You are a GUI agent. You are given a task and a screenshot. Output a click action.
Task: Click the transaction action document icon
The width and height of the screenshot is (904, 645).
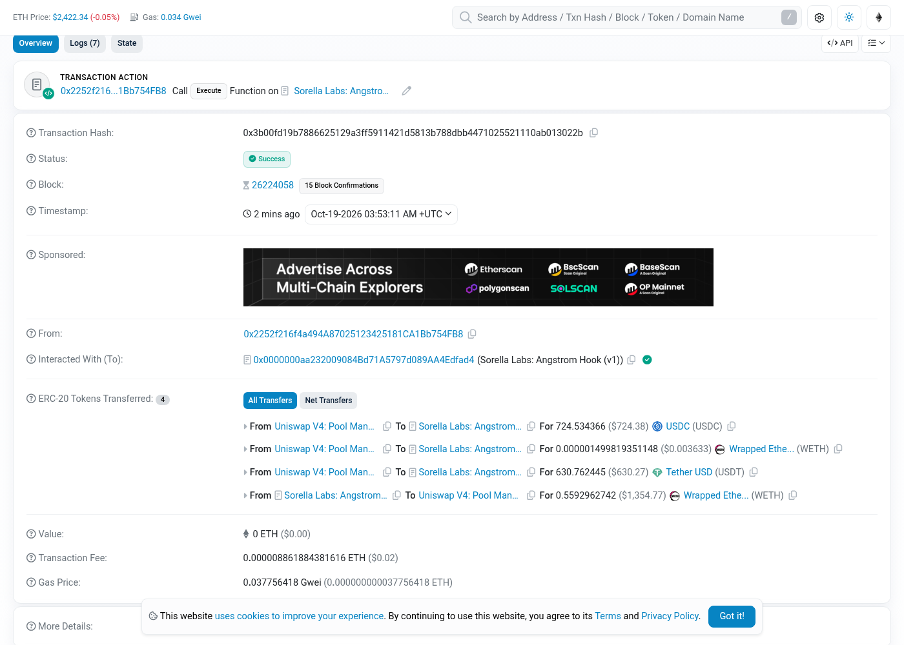[37, 84]
